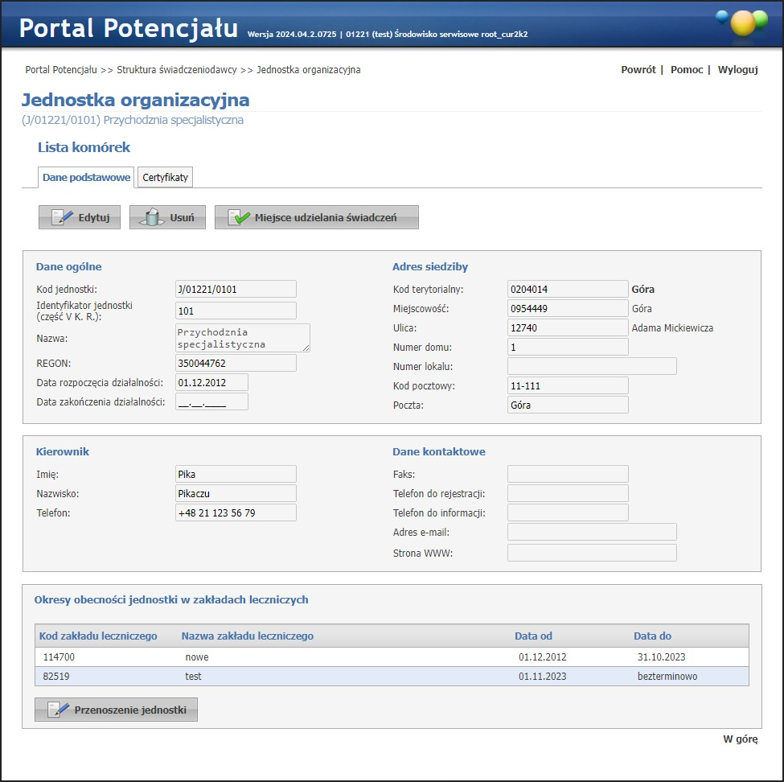Click the W górę link
This screenshot has height=782, width=784.
point(740,739)
